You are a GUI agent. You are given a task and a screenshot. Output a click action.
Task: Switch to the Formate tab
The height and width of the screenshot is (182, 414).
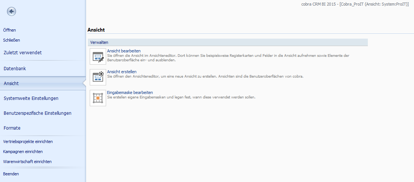point(12,128)
